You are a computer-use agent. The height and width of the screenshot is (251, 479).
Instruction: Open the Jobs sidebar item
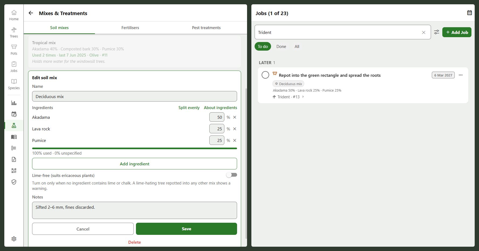14,67
